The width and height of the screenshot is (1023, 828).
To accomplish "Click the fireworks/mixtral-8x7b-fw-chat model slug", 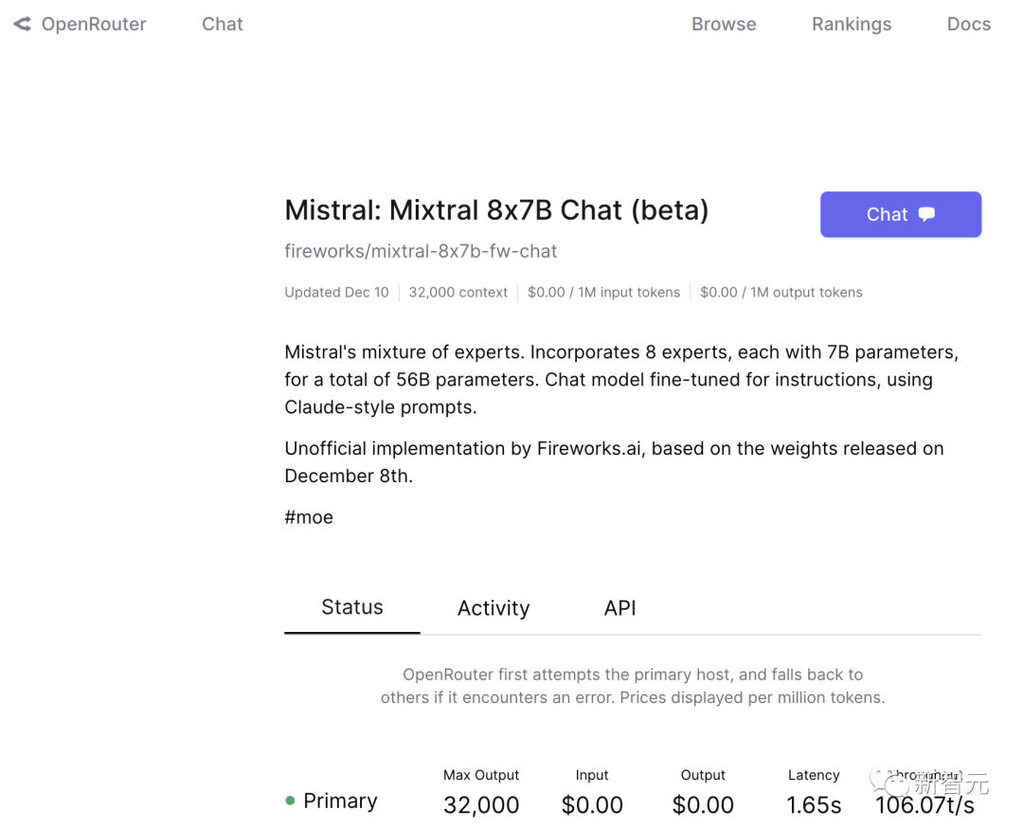I will click(x=421, y=251).
